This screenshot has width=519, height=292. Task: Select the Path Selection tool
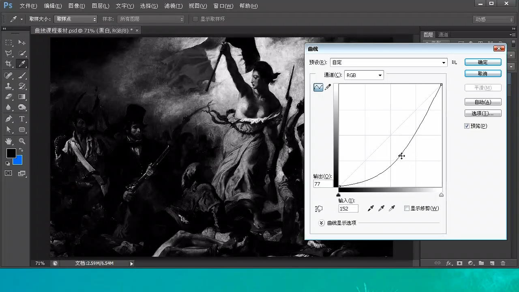(x=9, y=129)
